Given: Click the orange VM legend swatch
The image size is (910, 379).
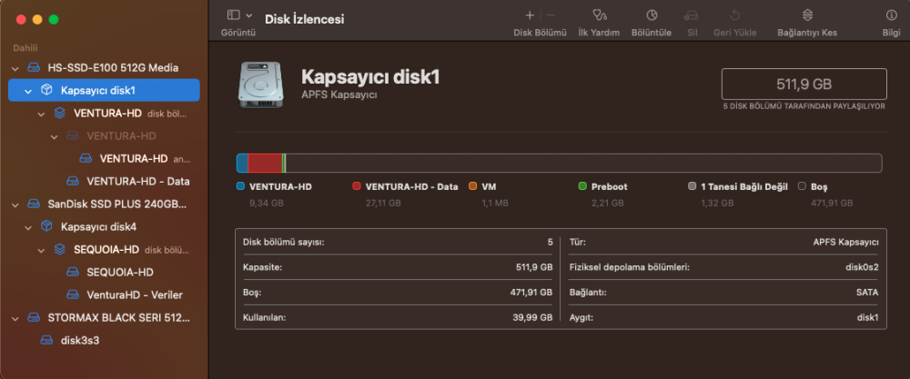Looking at the screenshot, I should pos(472,186).
